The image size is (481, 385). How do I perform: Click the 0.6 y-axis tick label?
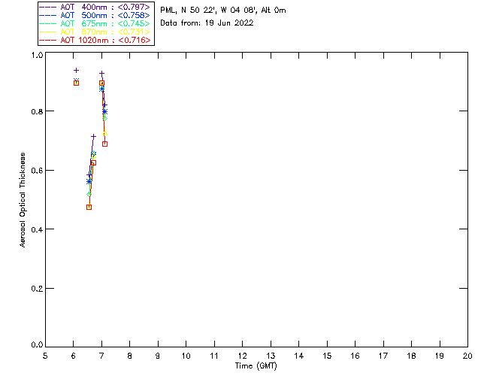37,171
